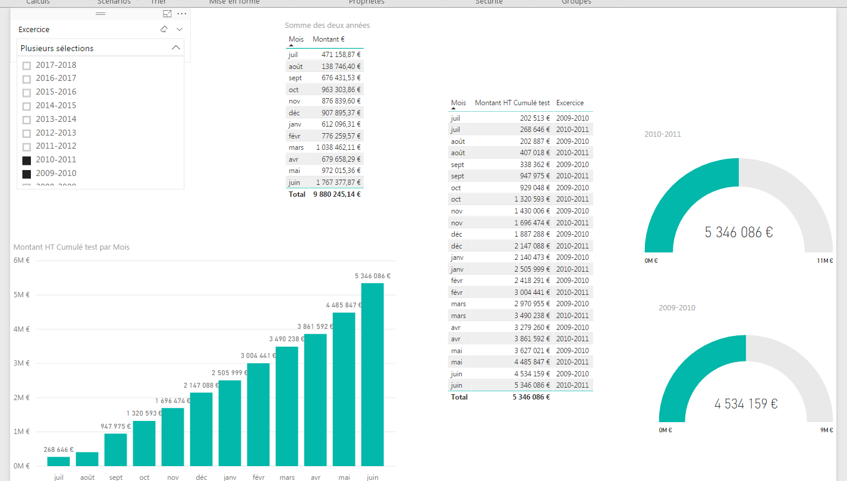This screenshot has width=847, height=481.
Task: Click the 6M € axis label
Action: click(x=21, y=260)
